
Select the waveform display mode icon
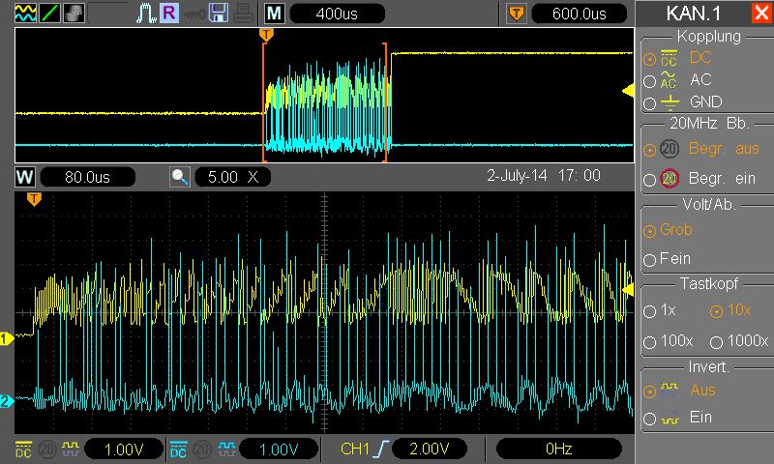click(x=25, y=13)
